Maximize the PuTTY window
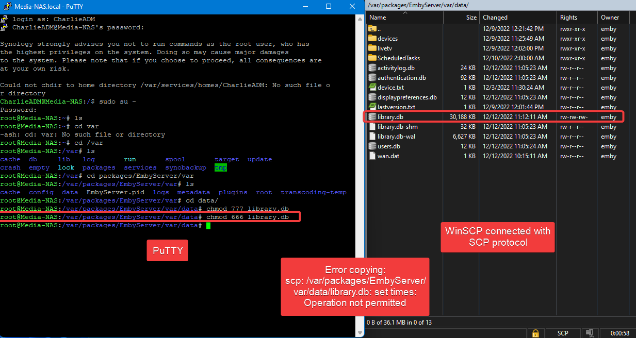Screen dimensions: 636x338 click(329, 6)
